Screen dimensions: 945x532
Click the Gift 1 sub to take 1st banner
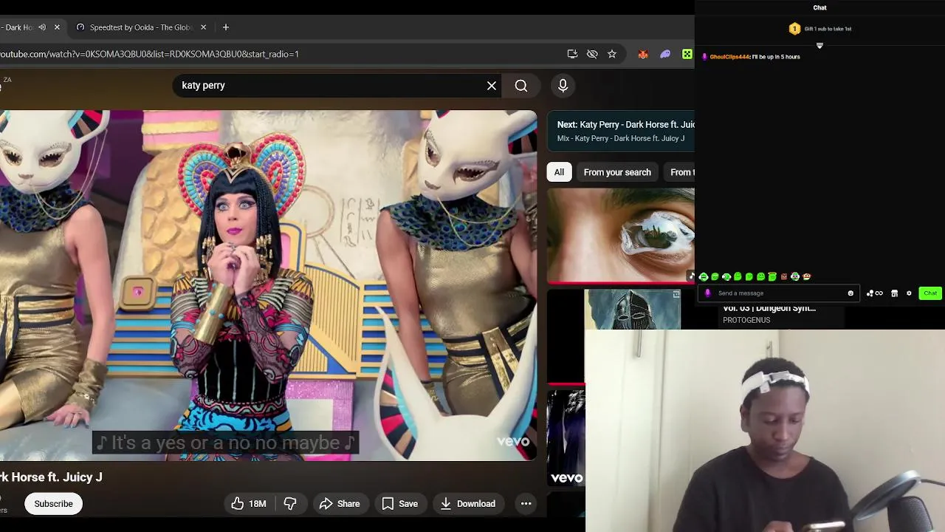(819, 29)
